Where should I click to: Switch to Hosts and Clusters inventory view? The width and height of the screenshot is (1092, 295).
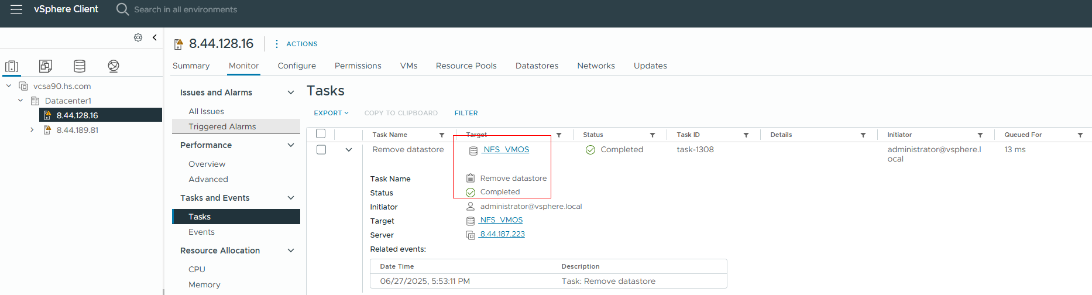pyautogui.click(x=12, y=66)
